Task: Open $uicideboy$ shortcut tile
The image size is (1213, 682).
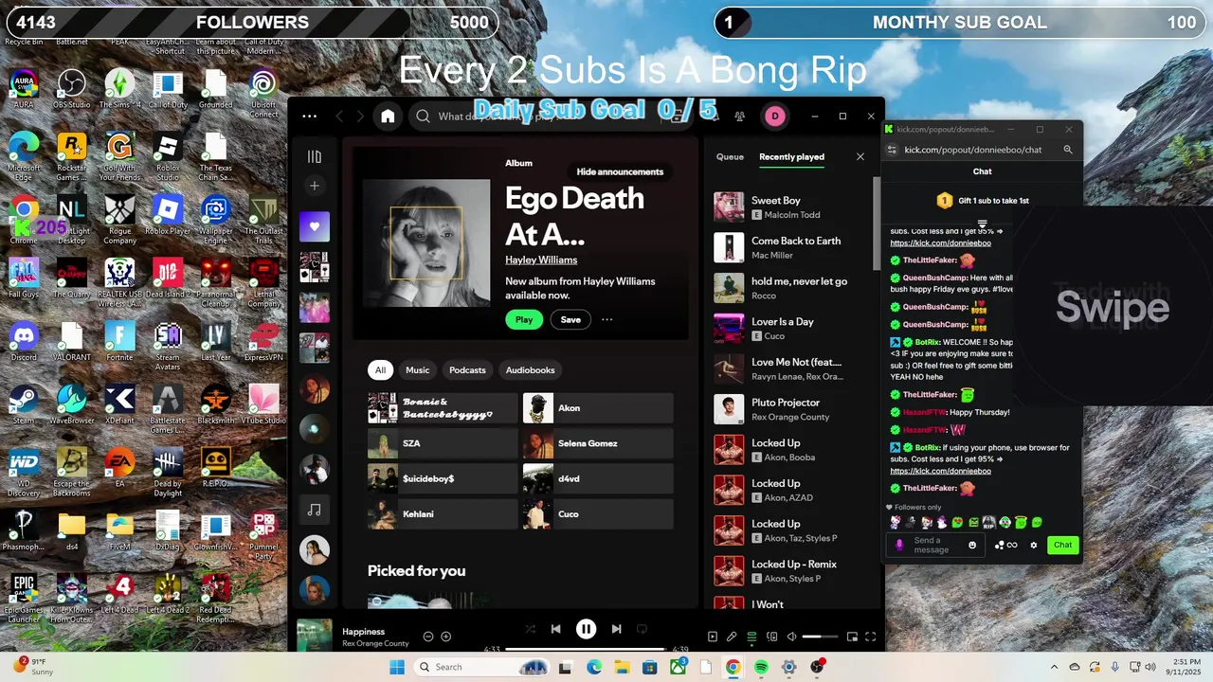Action: pyautogui.click(x=443, y=479)
